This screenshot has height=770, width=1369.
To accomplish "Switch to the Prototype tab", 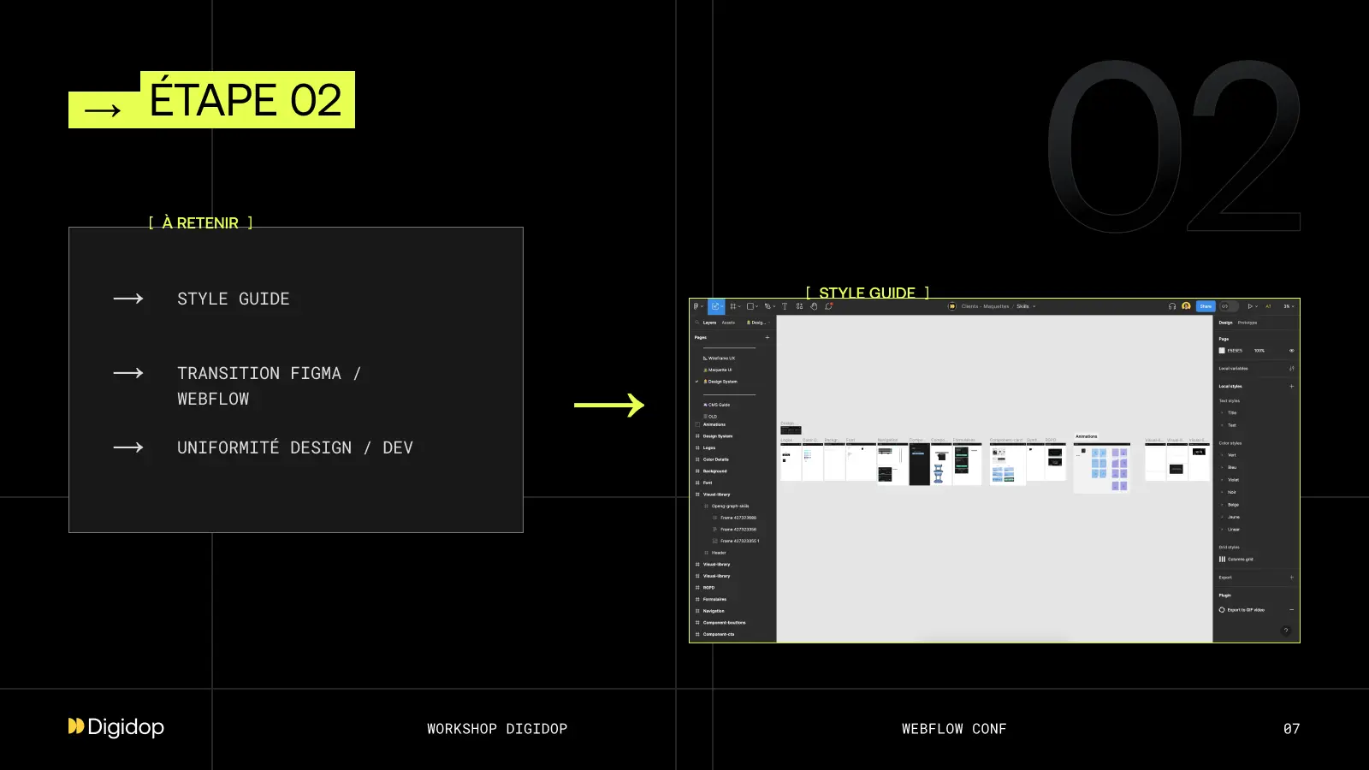I will (x=1248, y=323).
